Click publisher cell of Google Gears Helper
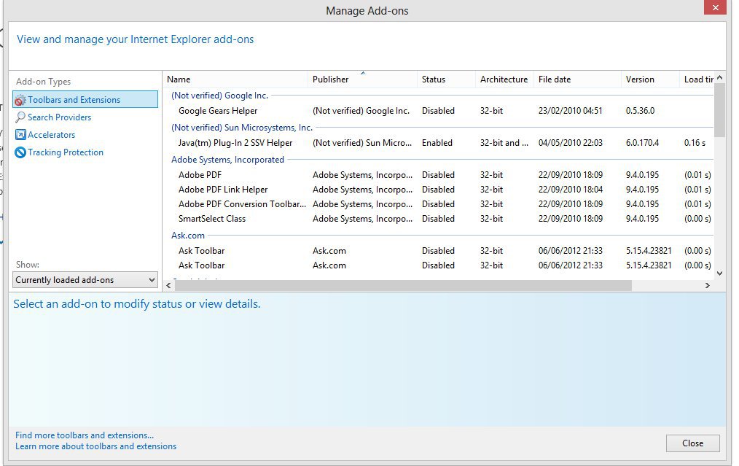 coord(361,111)
